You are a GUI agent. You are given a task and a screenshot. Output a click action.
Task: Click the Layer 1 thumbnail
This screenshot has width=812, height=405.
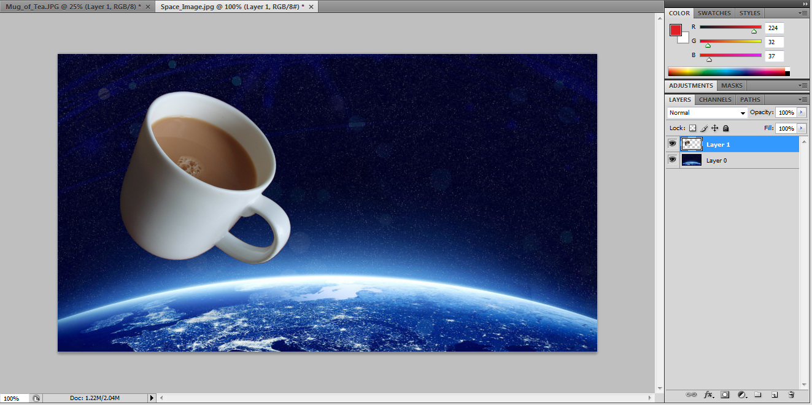click(x=692, y=144)
